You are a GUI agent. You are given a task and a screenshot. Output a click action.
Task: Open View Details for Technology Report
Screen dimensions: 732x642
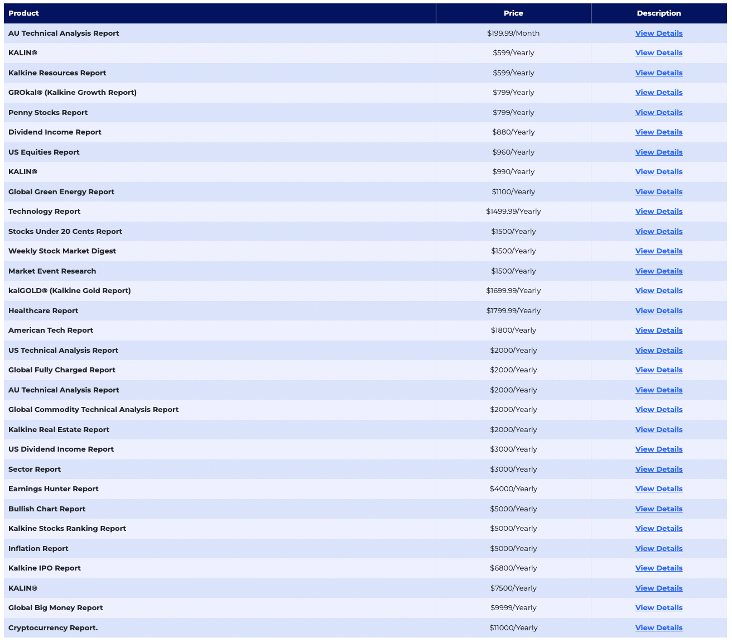pos(659,211)
